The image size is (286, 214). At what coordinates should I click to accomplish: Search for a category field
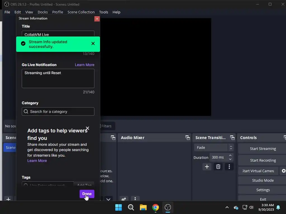[x=58, y=111]
